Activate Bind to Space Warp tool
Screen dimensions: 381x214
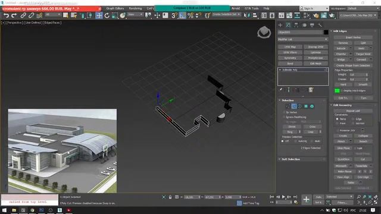pyautogui.click(x=39, y=16)
